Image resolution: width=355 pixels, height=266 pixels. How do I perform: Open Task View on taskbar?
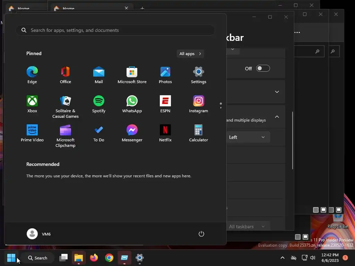(63, 258)
